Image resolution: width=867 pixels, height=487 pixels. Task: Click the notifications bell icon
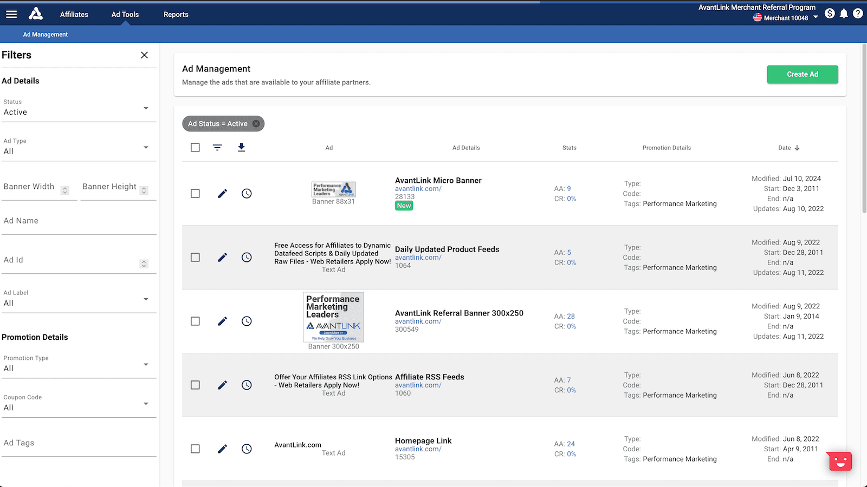point(844,14)
